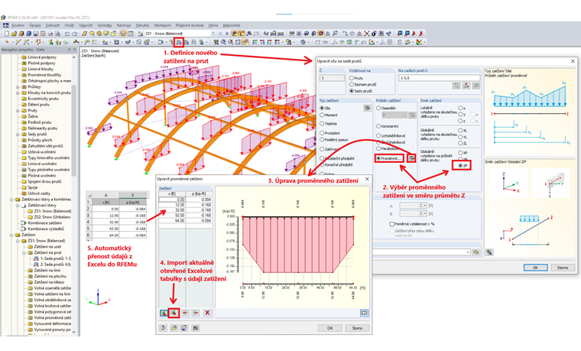Viewport: 581px width, 351px height.
Task: Click the first x cell 0.00 in load table
Action: click(x=172, y=200)
